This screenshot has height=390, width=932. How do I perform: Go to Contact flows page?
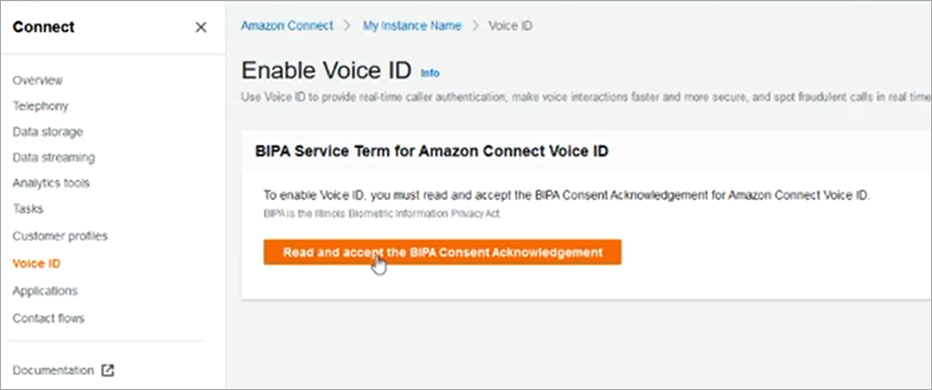[x=48, y=317]
